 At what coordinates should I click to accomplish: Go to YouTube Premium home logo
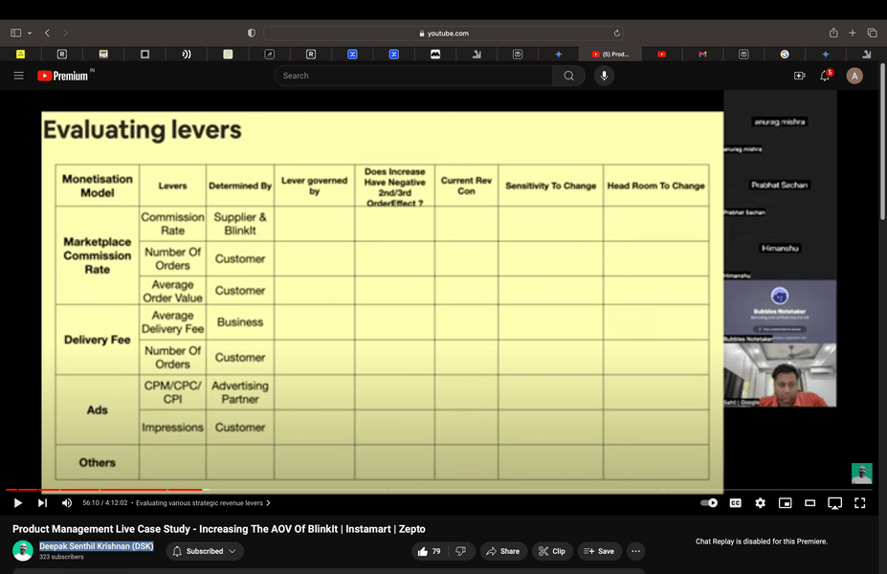tap(63, 76)
